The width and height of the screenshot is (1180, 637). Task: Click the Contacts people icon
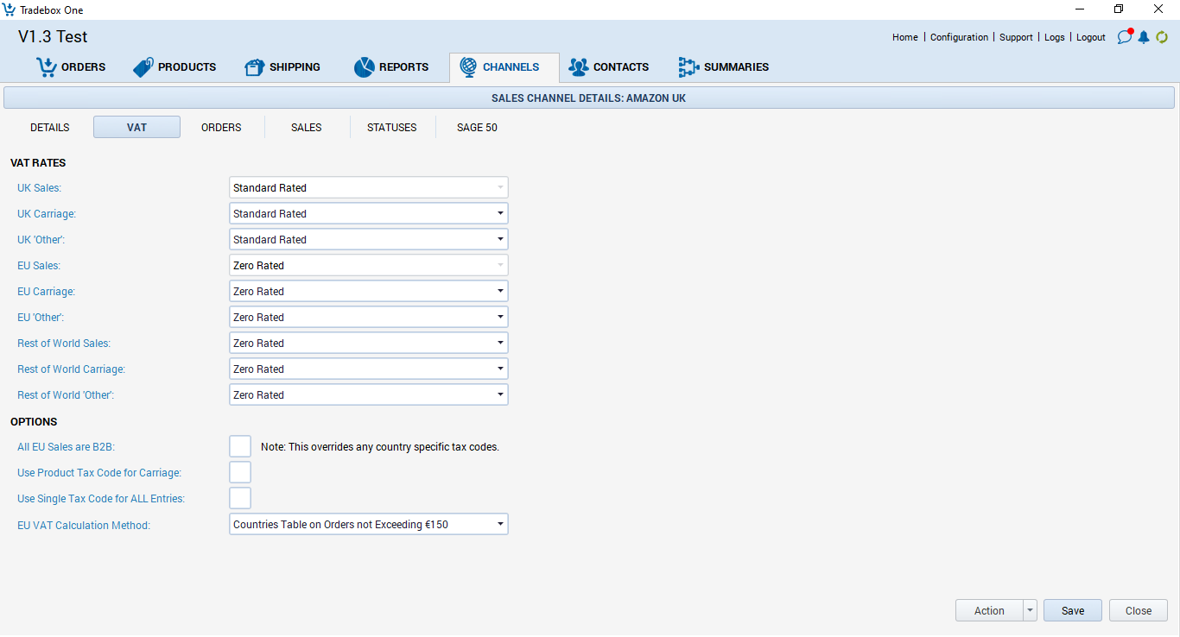(578, 67)
